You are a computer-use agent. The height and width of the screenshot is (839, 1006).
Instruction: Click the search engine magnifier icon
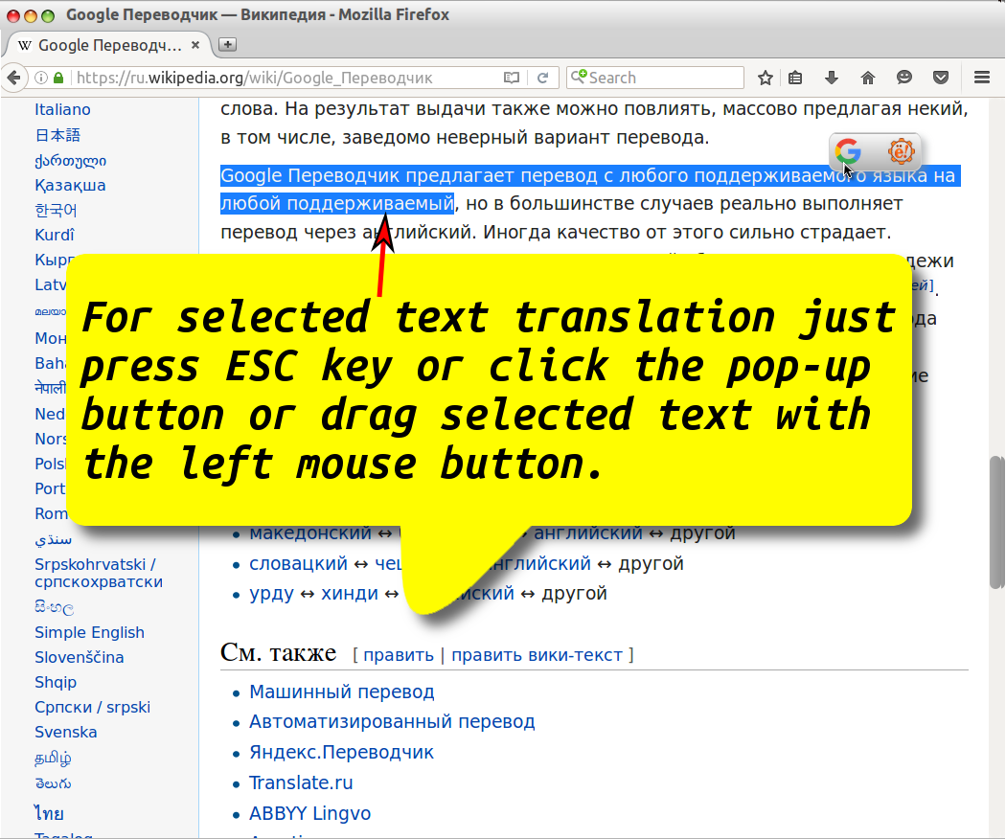(x=578, y=77)
